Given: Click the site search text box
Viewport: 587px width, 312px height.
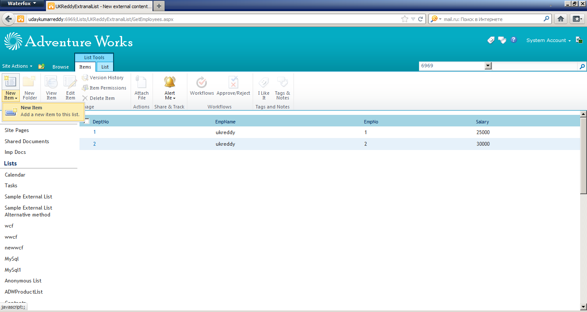Looking at the screenshot, I should (x=535, y=66).
